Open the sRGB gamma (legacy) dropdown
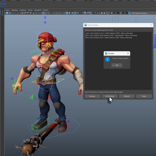This screenshot has height=156, width=156. [144, 13]
